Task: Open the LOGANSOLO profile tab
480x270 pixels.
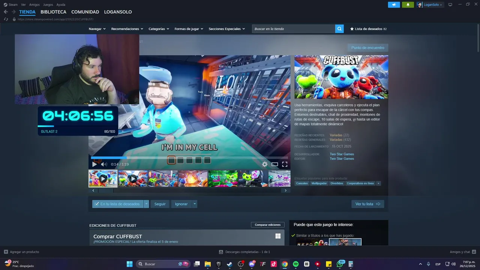Action: click(118, 12)
